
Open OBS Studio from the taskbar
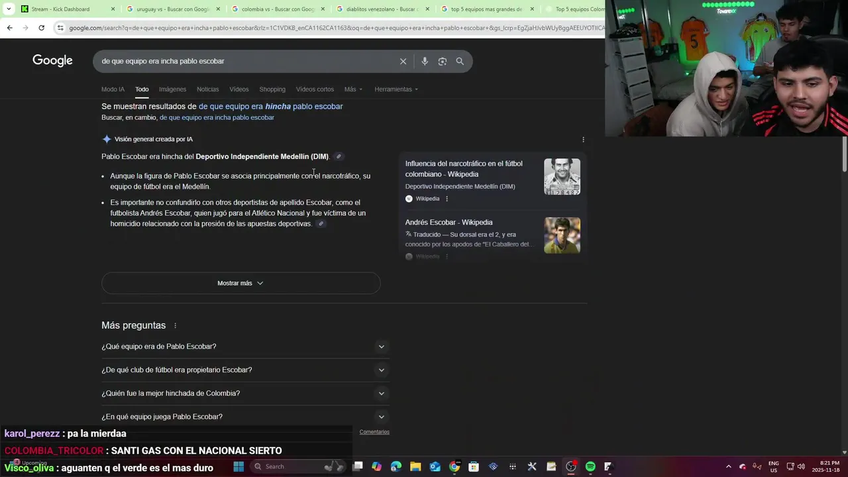click(x=570, y=466)
